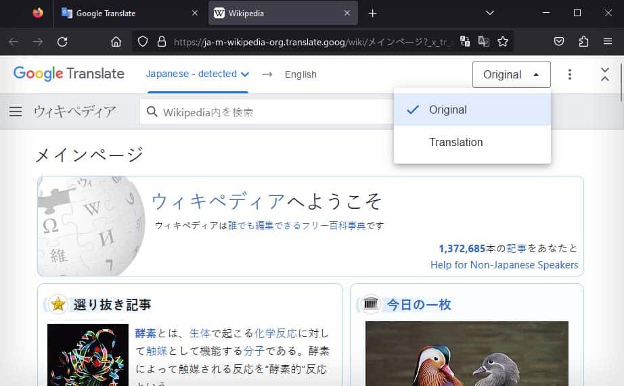The height and width of the screenshot is (386, 624).
Task: Open the 酵素 article link
Action: click(146, 333)
